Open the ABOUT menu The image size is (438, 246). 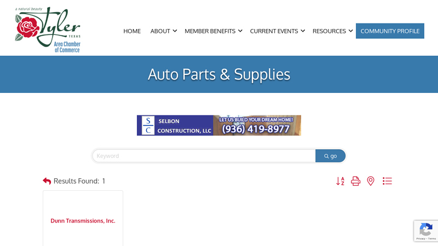click(160, 31)
